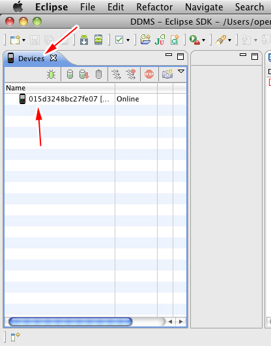Select device 015d3248bc27fe07 row
This screenshot has height=346, width=271.
[x=96, y=99]
